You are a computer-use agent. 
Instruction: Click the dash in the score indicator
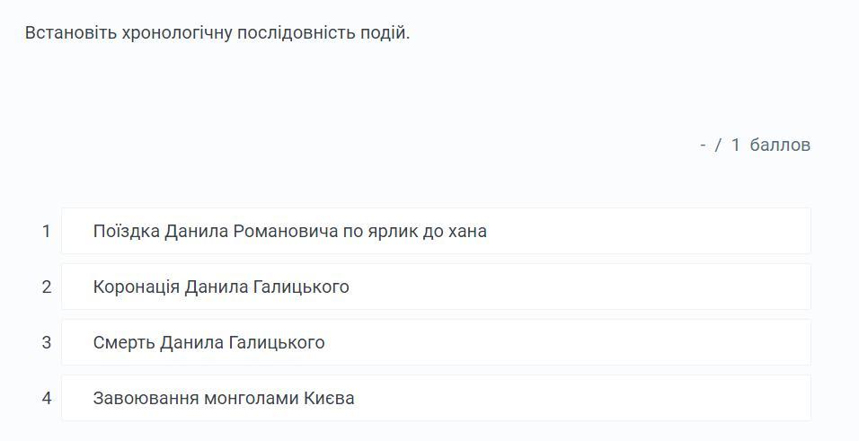tap(703, 145)
